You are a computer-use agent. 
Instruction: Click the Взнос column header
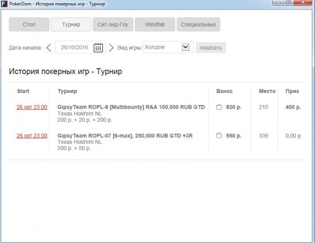[x=225, y=91]
